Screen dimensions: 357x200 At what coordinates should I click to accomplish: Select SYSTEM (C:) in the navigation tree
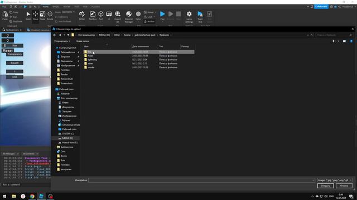(x=68, y=134)
